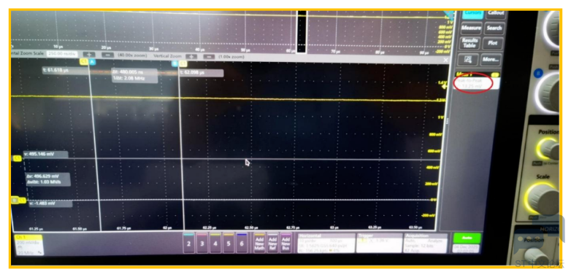The width and height of the screenshot is (571, 275).
Task: Select the Δt 480.005 ns readout
Action: [x=134, y=76]
